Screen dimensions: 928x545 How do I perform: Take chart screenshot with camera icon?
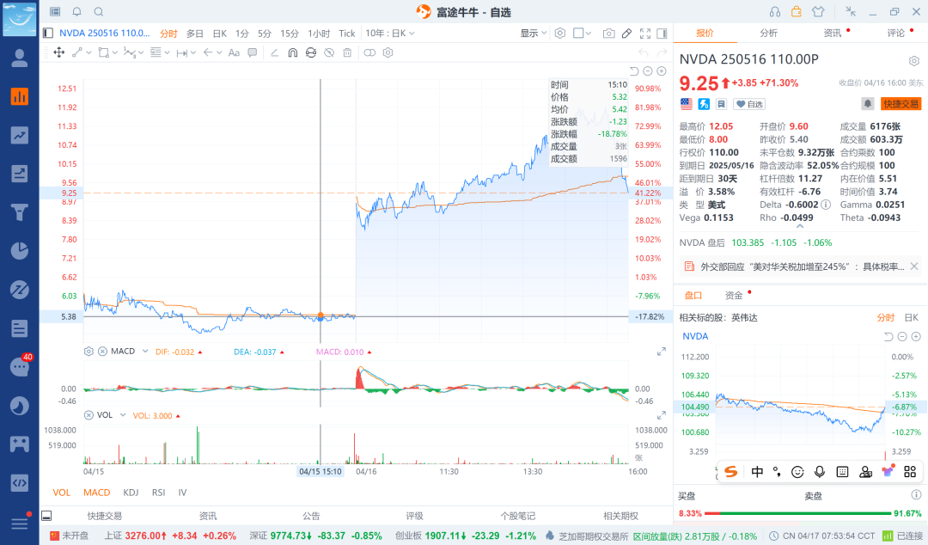608,34
